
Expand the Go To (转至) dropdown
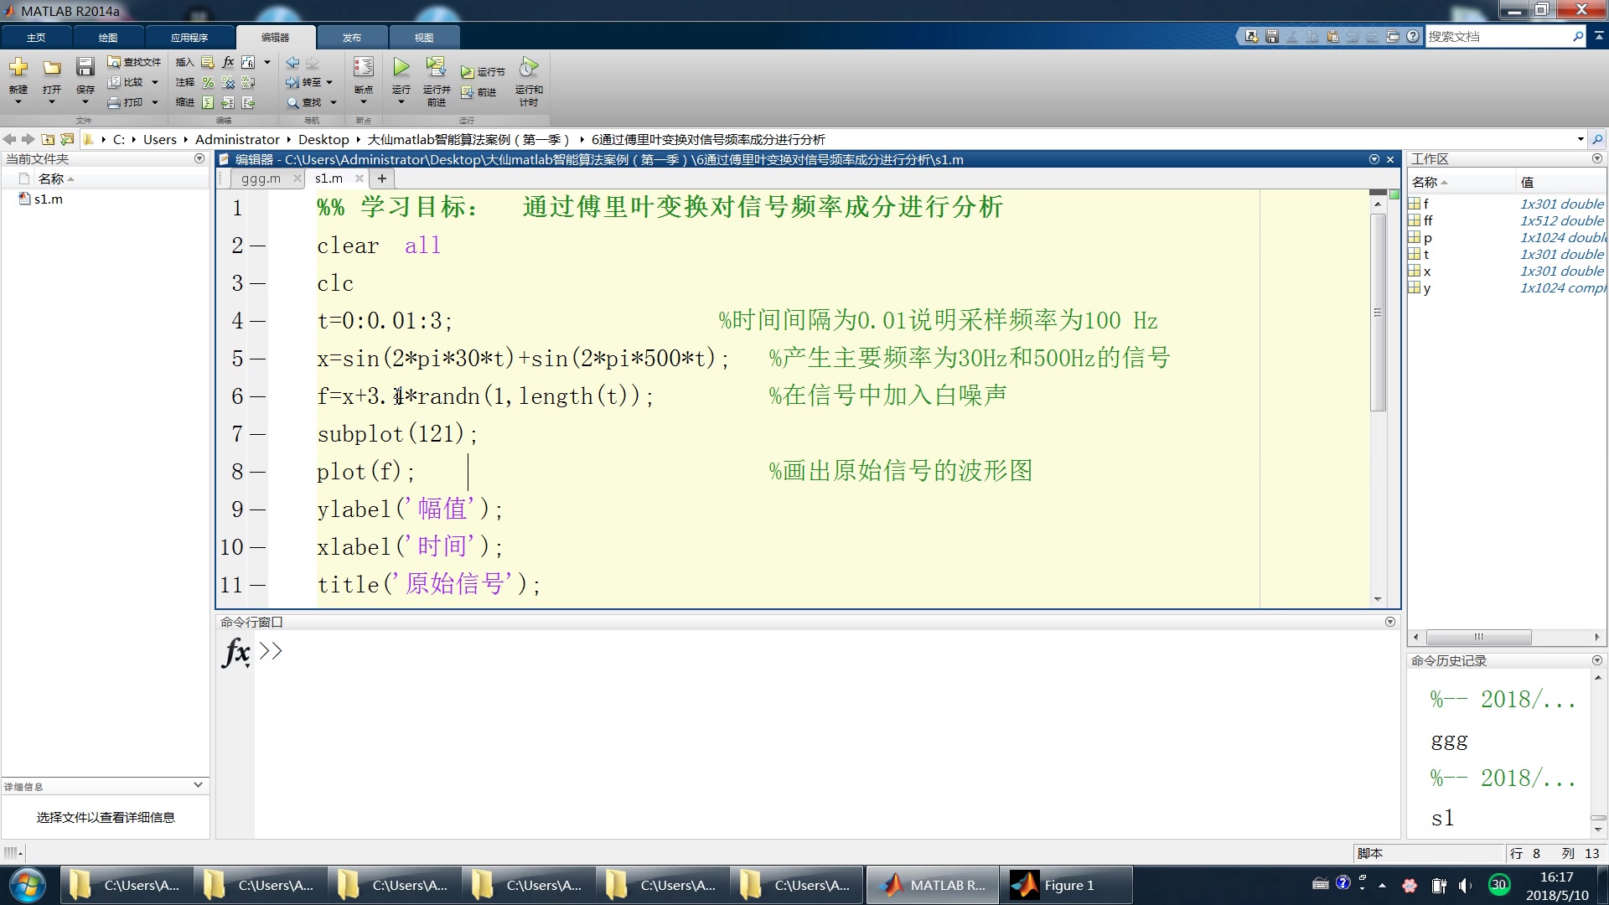click(x=329, y=82)
